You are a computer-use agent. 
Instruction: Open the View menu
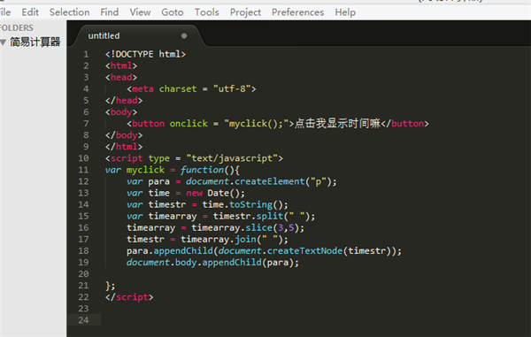140,12
